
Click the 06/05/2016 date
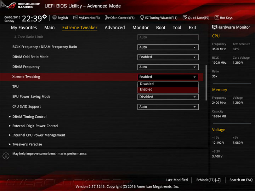[12, 17]
